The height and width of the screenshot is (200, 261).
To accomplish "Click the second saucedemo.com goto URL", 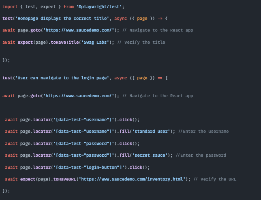I will tap(80, 96).
